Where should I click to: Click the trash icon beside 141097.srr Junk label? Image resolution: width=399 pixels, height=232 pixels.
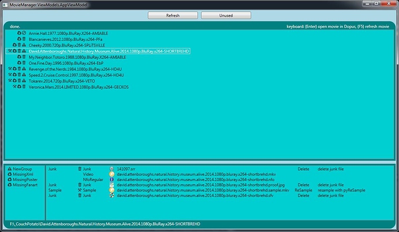point(80,169)
